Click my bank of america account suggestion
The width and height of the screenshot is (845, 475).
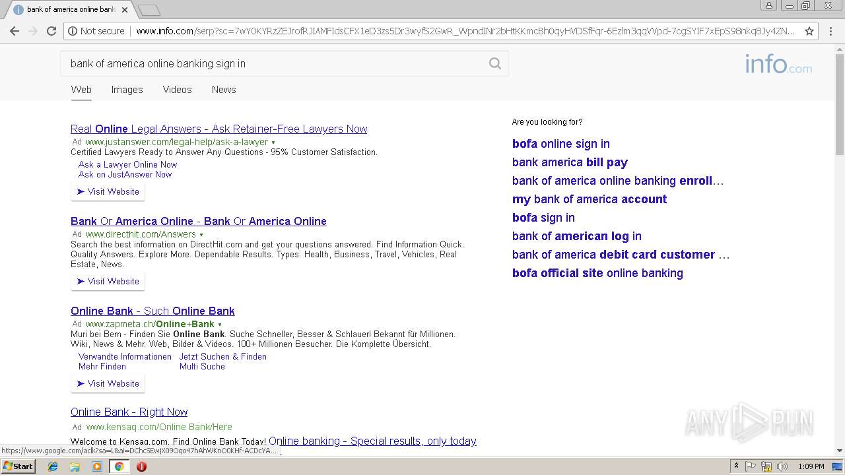590,199
